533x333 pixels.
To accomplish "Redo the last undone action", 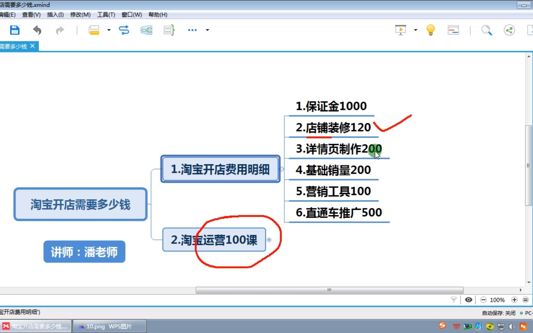I will pos(60,30).
